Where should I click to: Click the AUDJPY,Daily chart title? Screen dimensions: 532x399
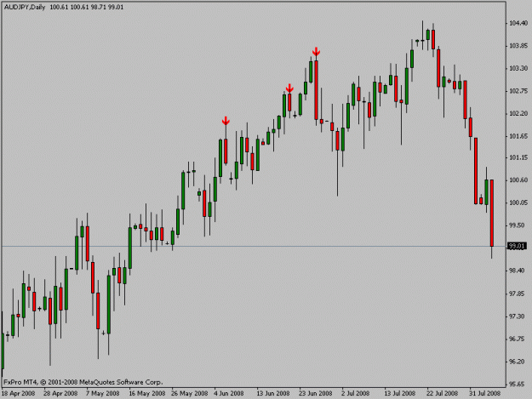click(x=25, y=7)
